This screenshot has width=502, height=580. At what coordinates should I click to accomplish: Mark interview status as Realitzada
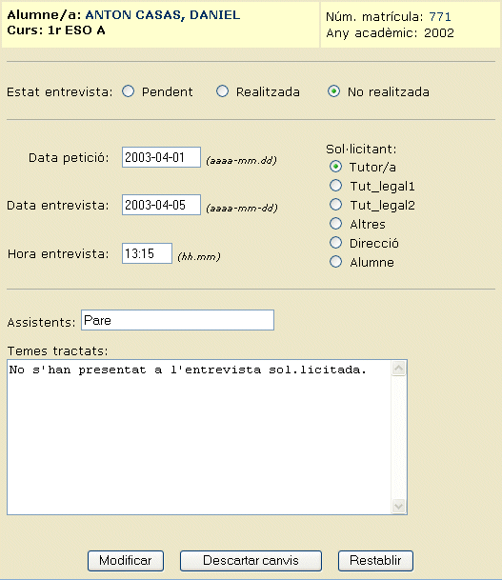coord(222,91)
